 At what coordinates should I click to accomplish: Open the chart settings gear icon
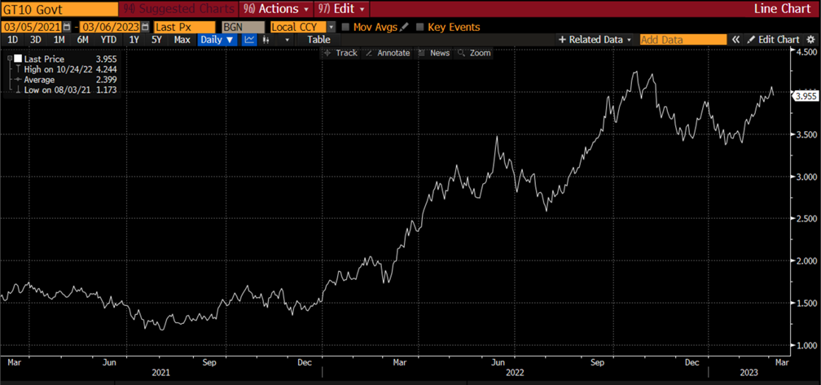(810, 39)
